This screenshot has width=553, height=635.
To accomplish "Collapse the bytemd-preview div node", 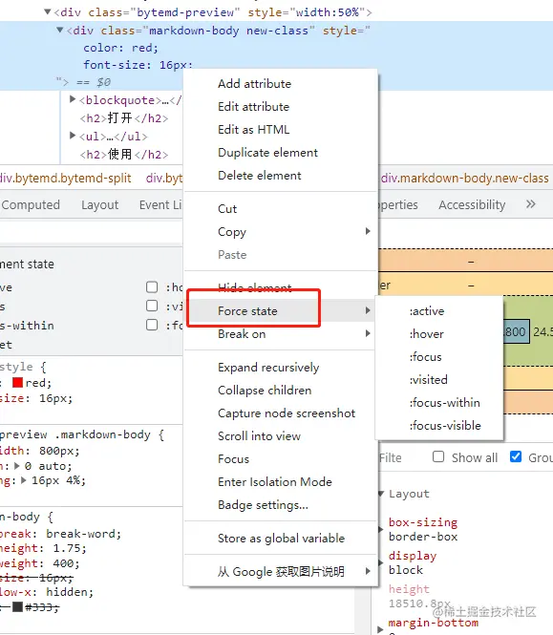I will [48, 12].
